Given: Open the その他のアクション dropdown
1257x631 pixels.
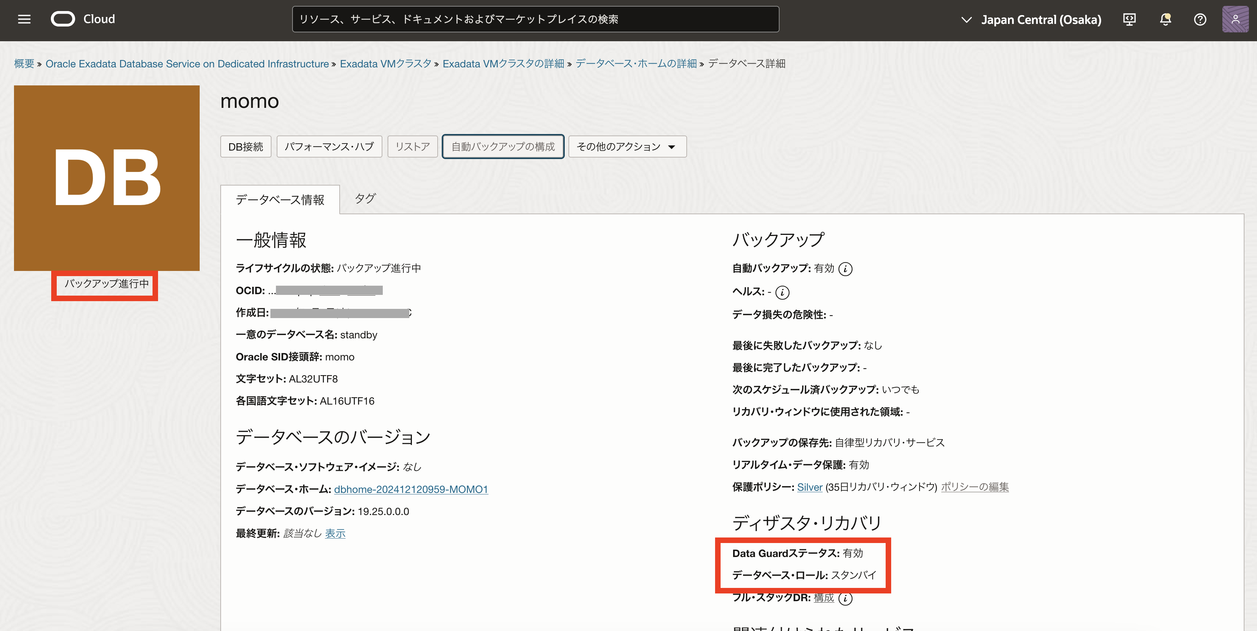Looking at the screenshot, I should click(x=627, y=147).
